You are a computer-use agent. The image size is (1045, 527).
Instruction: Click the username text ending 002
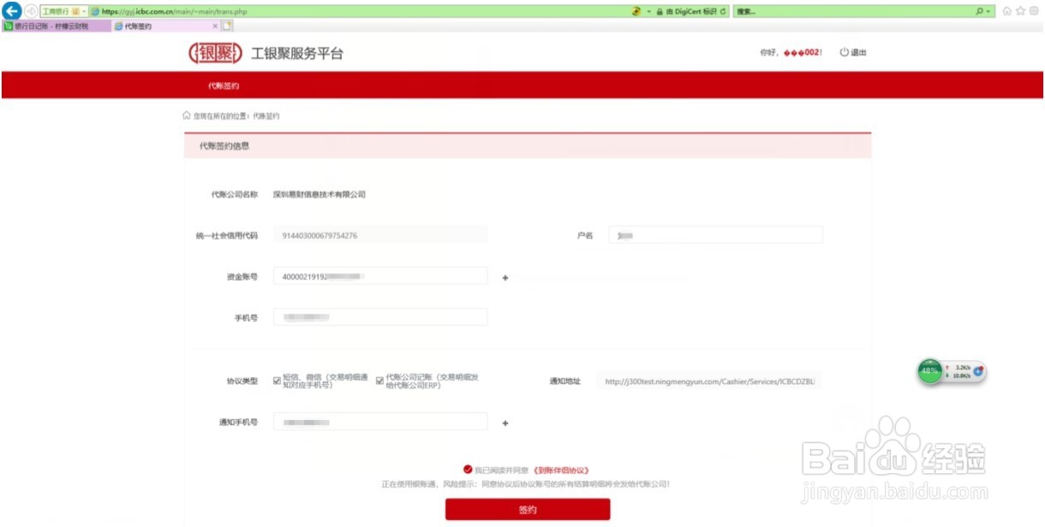point(803,53)
